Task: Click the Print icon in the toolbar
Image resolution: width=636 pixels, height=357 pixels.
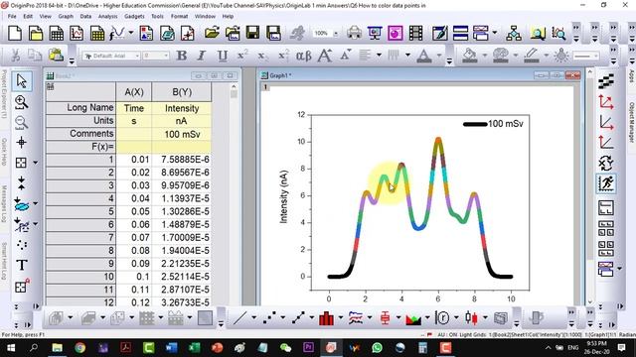Action: pos(354,33)
